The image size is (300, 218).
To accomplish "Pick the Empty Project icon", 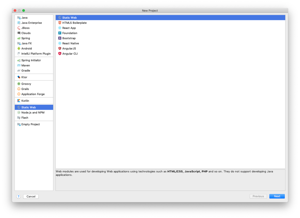I will [19, 124].
